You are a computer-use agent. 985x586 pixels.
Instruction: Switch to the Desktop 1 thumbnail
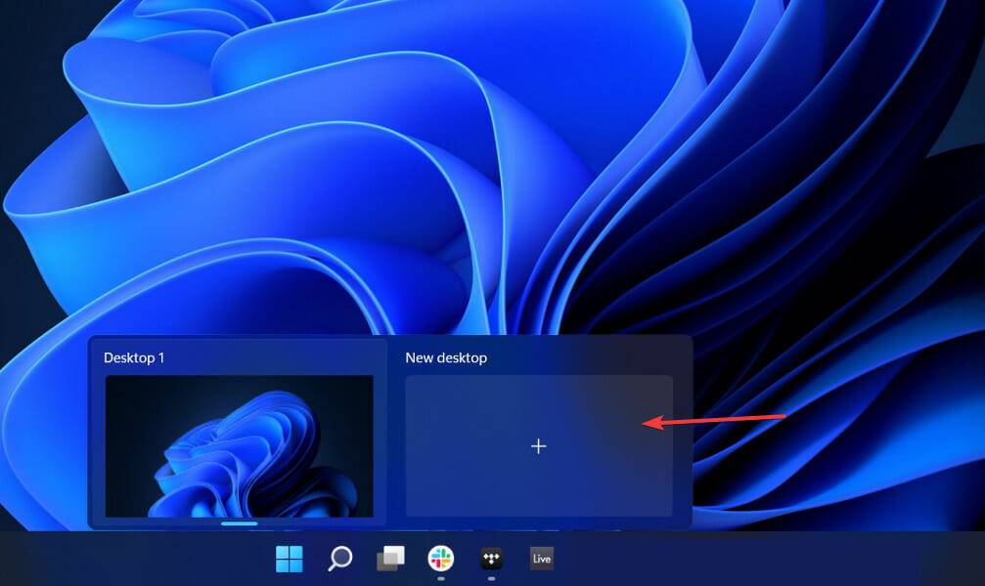pyautogui.click(x=239, y=445)
